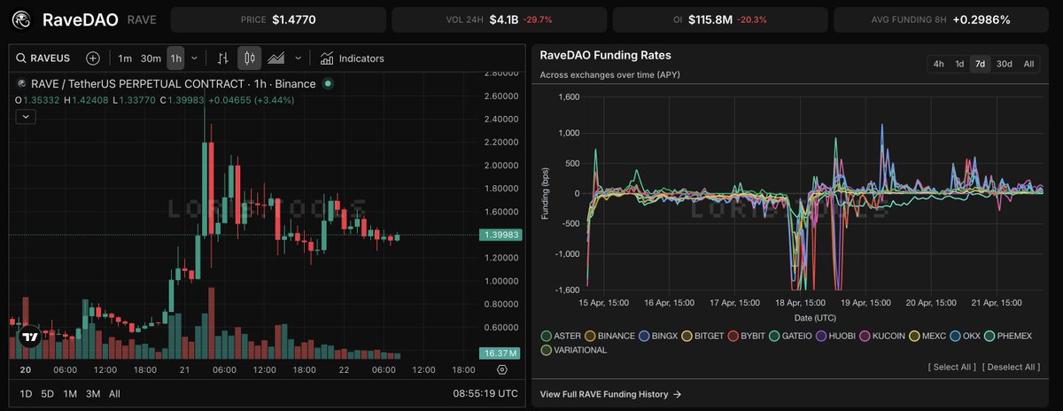1063x411 pixels.
Task: Click the 'Across exchanges over time (APY)' subtitle
Action: tap(610, 76)
